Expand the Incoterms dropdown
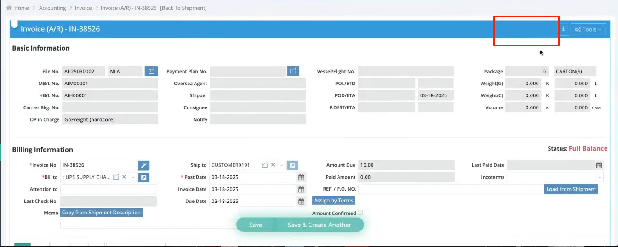The height and width of the screenshot is (247, 618). coord(600,177)
